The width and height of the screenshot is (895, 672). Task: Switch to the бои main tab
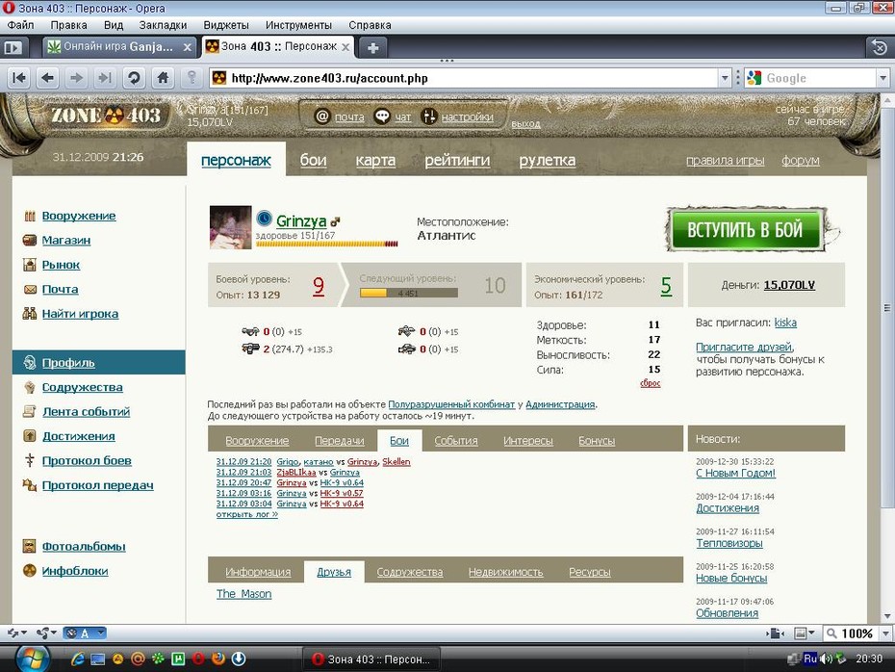click(314, 161)
